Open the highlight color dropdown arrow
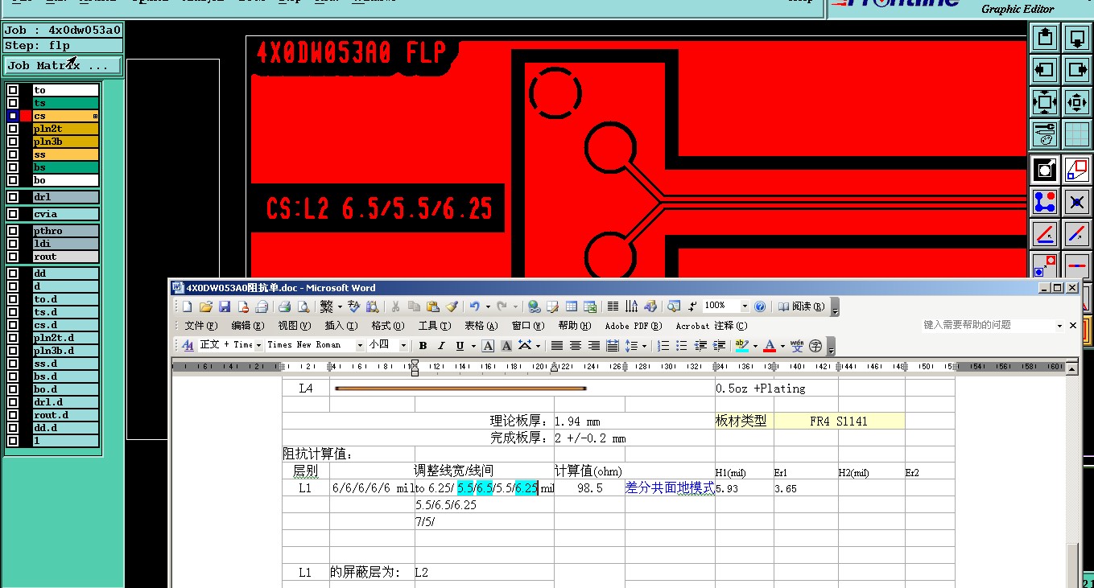 [x=755, y=346]
